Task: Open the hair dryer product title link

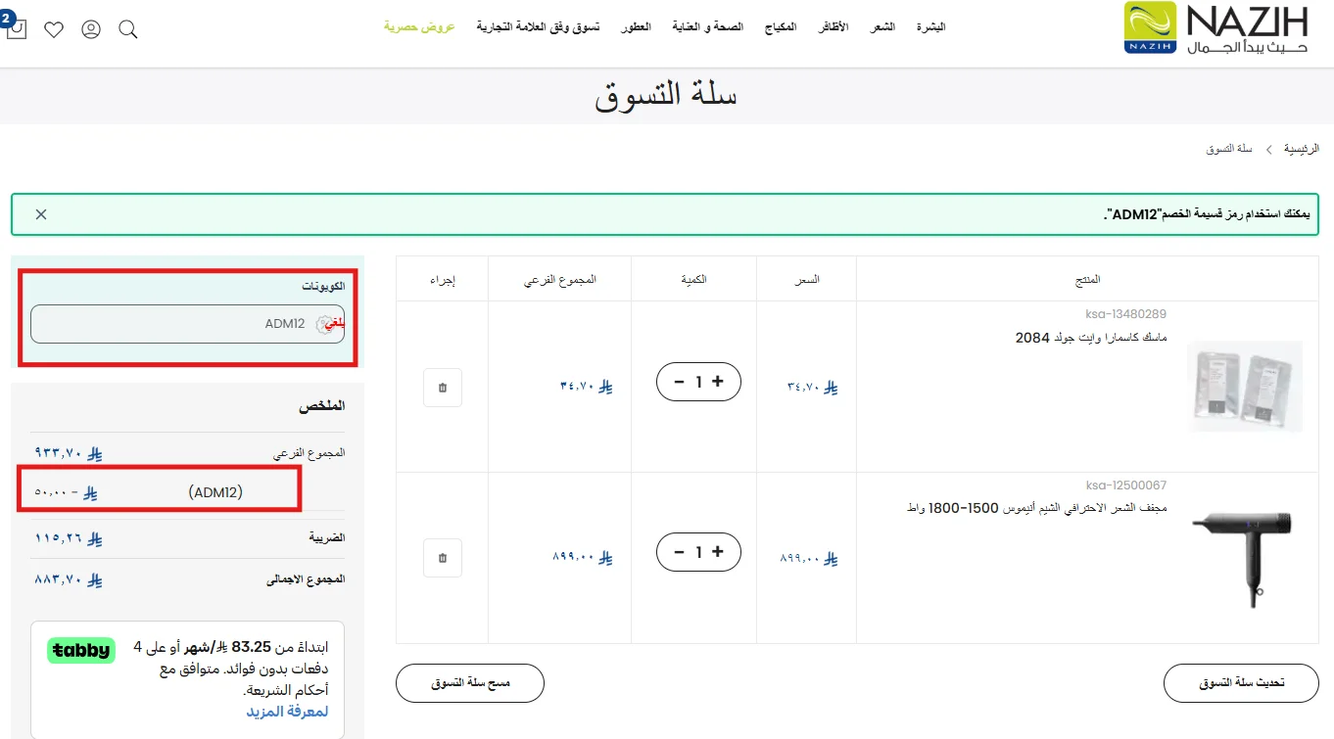Action: click(1034, 508)
